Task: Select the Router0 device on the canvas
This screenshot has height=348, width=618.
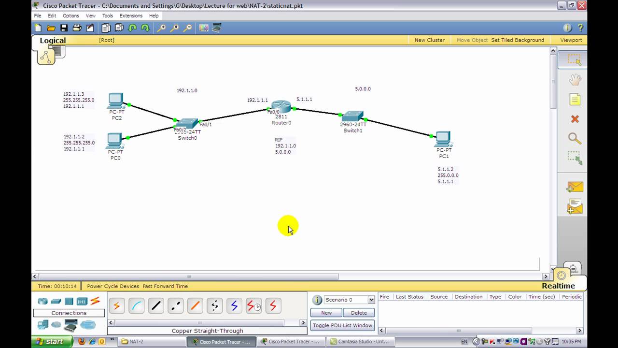Action: point(281,107)
